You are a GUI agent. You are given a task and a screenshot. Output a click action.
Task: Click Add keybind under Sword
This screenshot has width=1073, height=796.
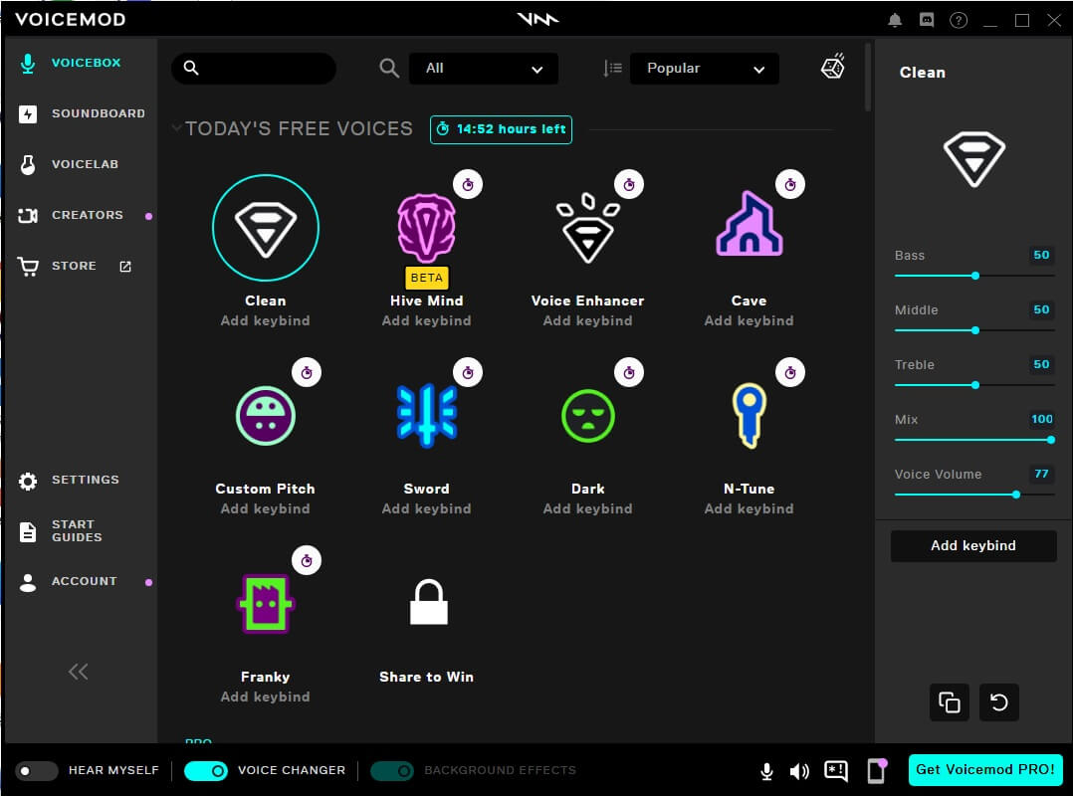[426, 508]
